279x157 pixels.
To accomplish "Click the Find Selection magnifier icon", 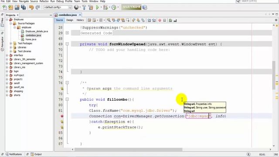I will point(109,20).
